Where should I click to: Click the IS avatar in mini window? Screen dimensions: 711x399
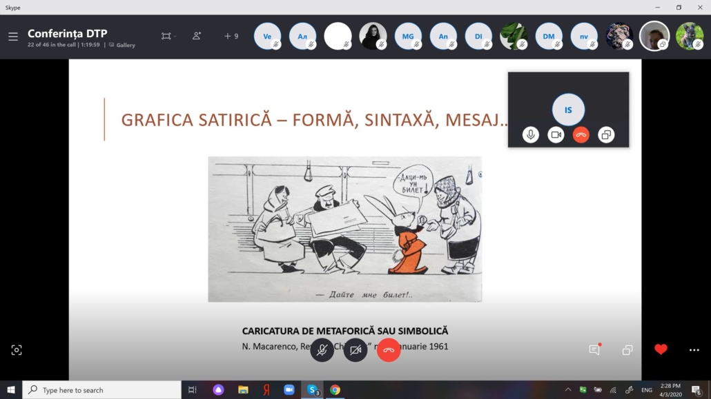[568, 110]
